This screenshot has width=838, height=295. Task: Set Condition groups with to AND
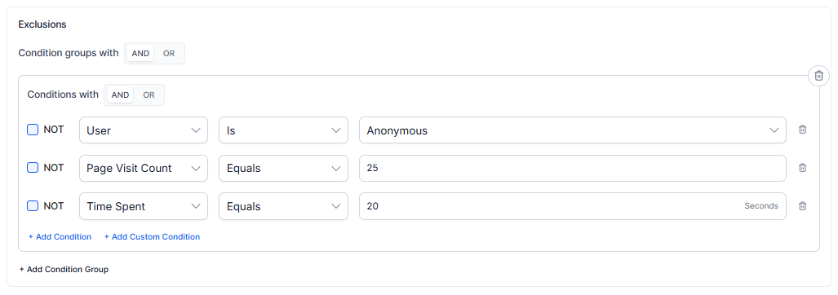[140, 53]
